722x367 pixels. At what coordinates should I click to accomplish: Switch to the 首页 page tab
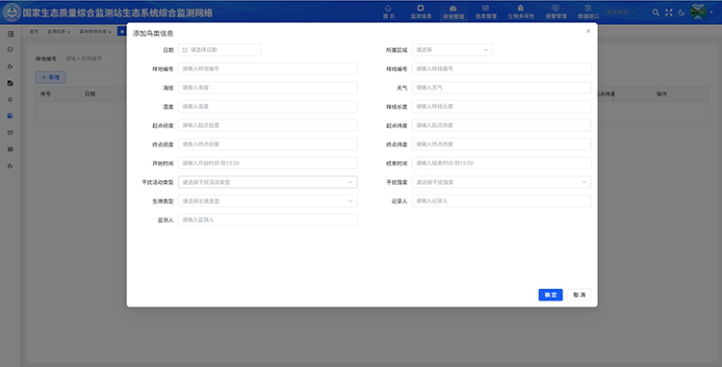(34, 32)
